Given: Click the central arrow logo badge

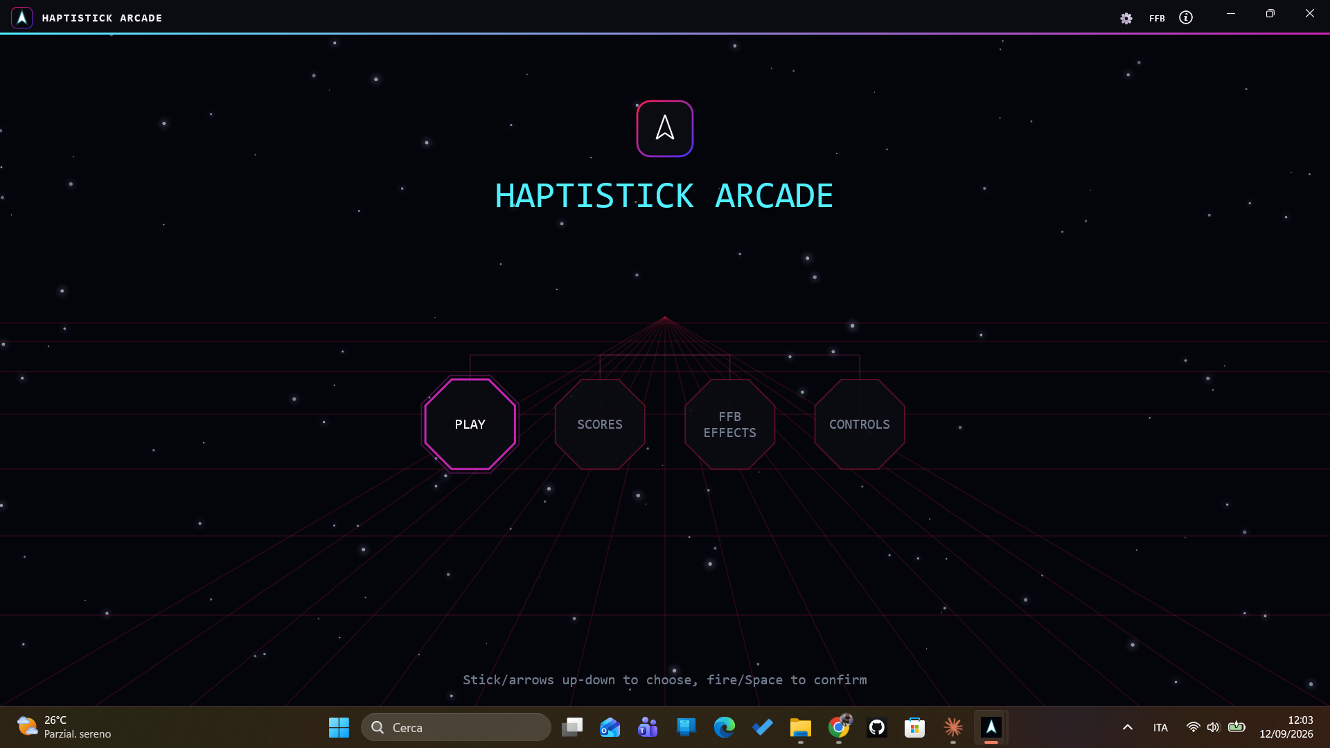Looking at the screenshot, I should point(665,129).
